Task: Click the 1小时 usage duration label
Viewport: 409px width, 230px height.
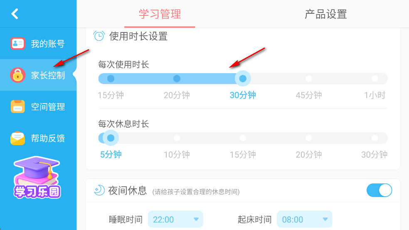Action: point(375,95)
